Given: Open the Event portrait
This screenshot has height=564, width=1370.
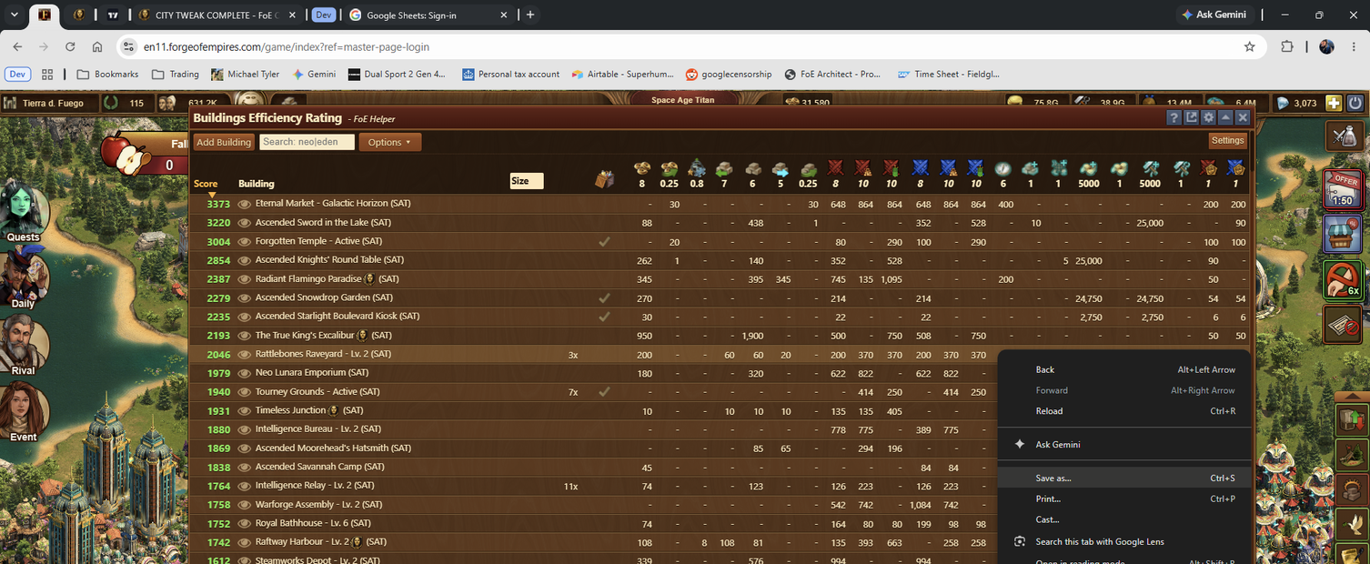Looking at the screenshot, I should point(23,412).
